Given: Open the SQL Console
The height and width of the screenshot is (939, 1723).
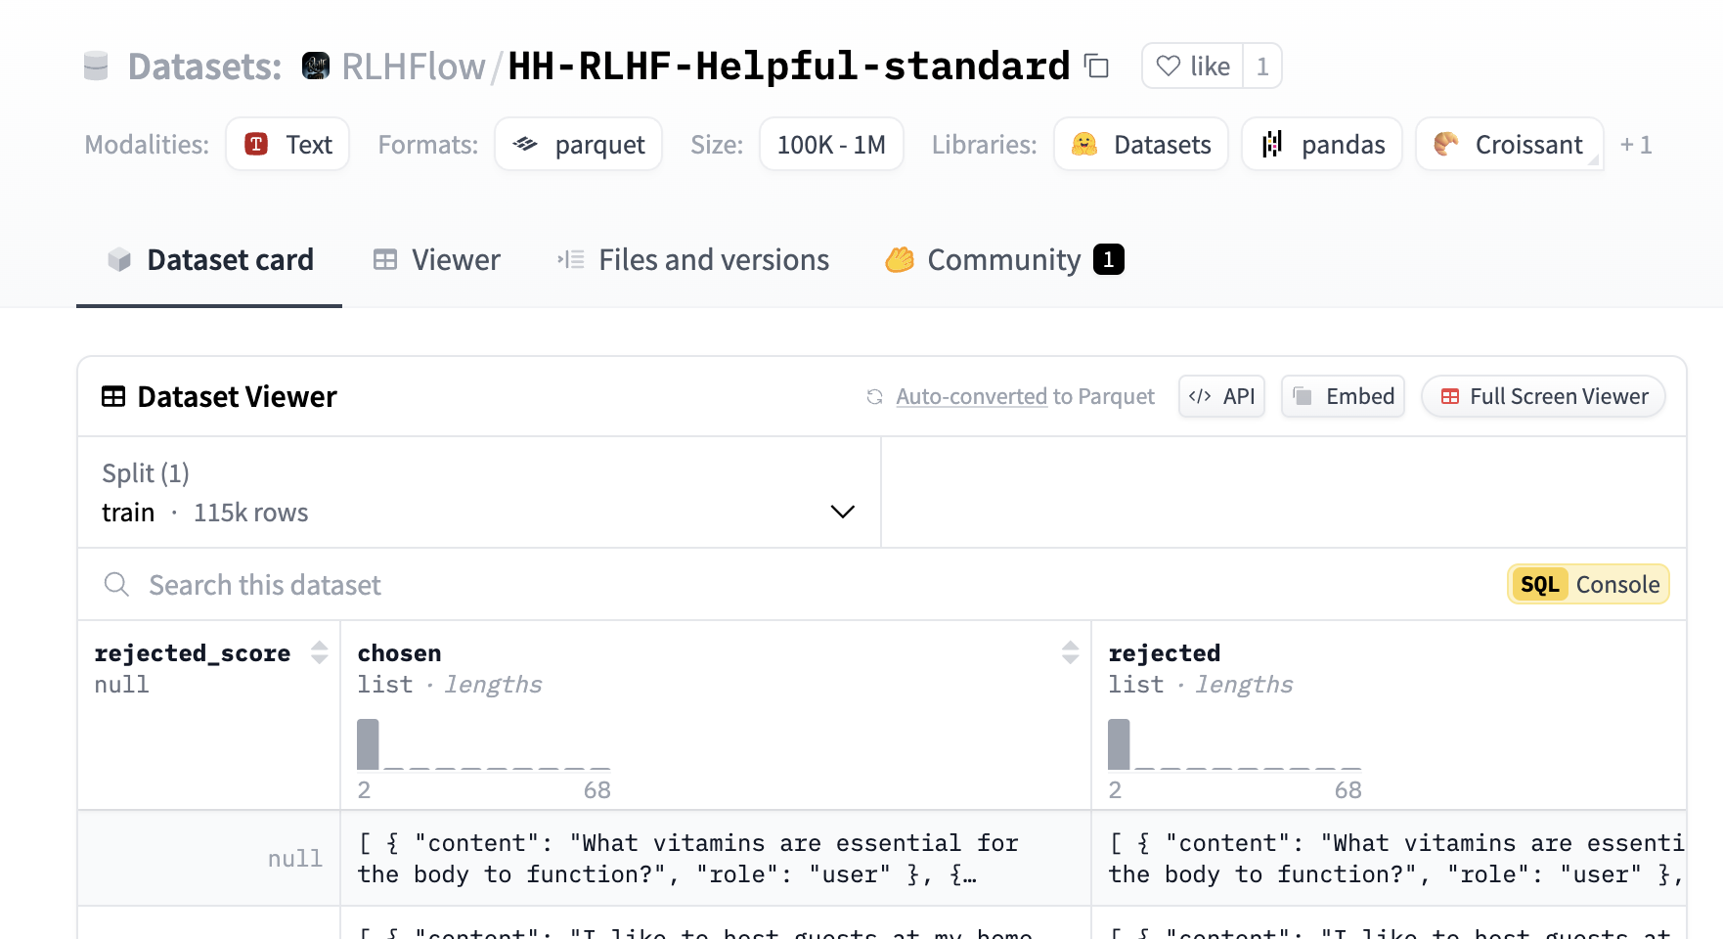Looking at the screenshot, I should click(1588, 584).
